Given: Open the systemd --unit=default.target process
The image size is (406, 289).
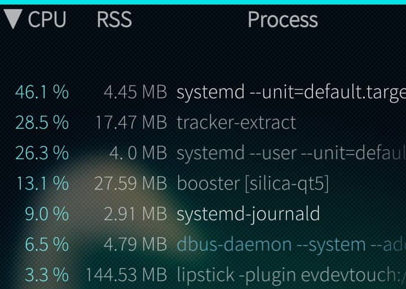Looking at the screenshot, I should coord(292,93).
